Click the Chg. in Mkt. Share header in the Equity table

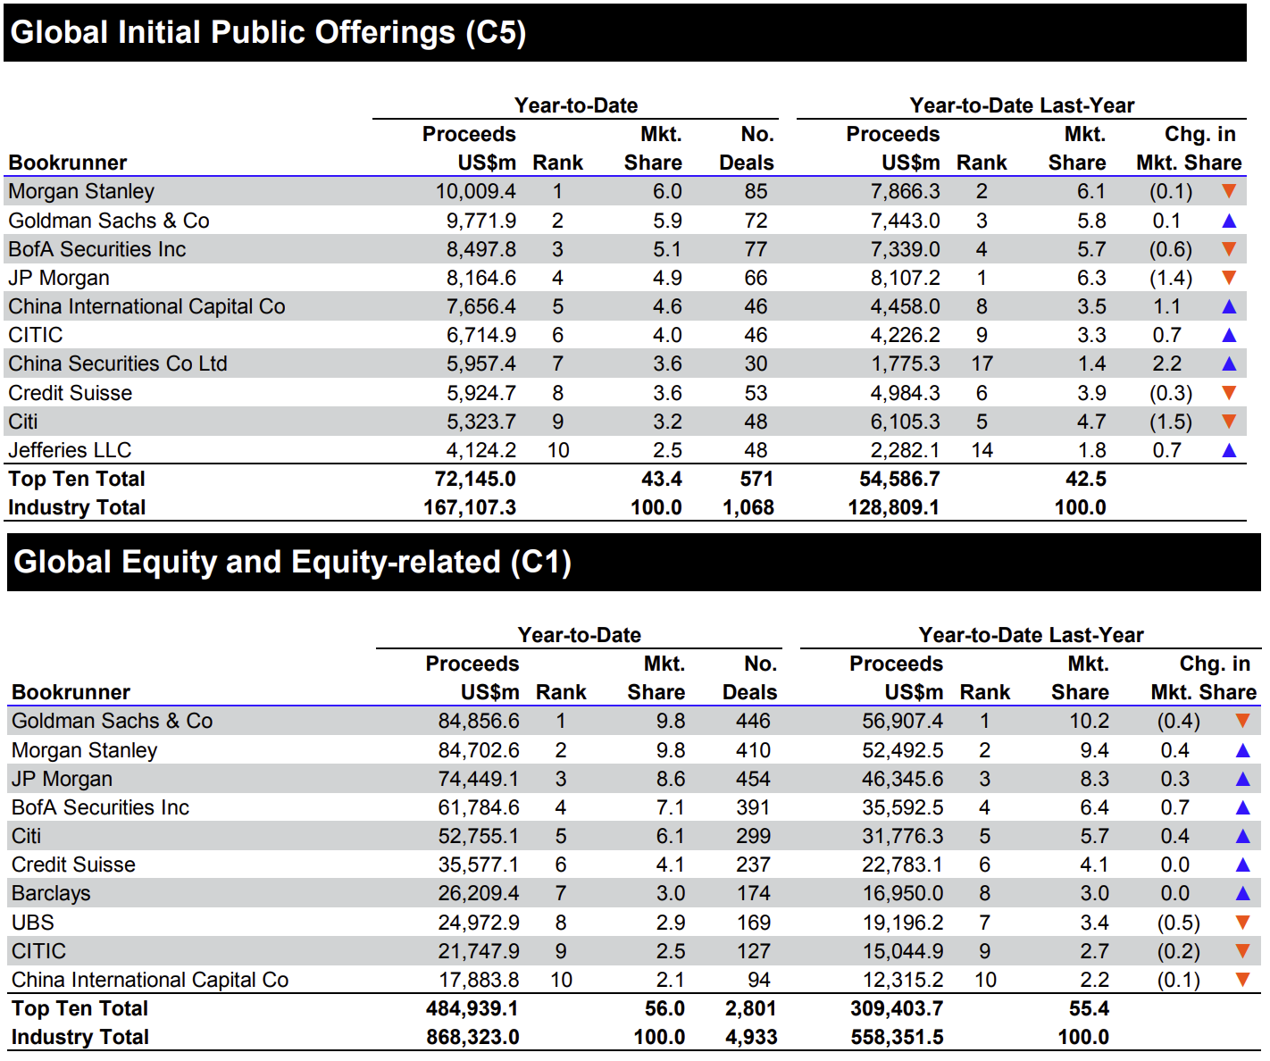coord(1203,678)
